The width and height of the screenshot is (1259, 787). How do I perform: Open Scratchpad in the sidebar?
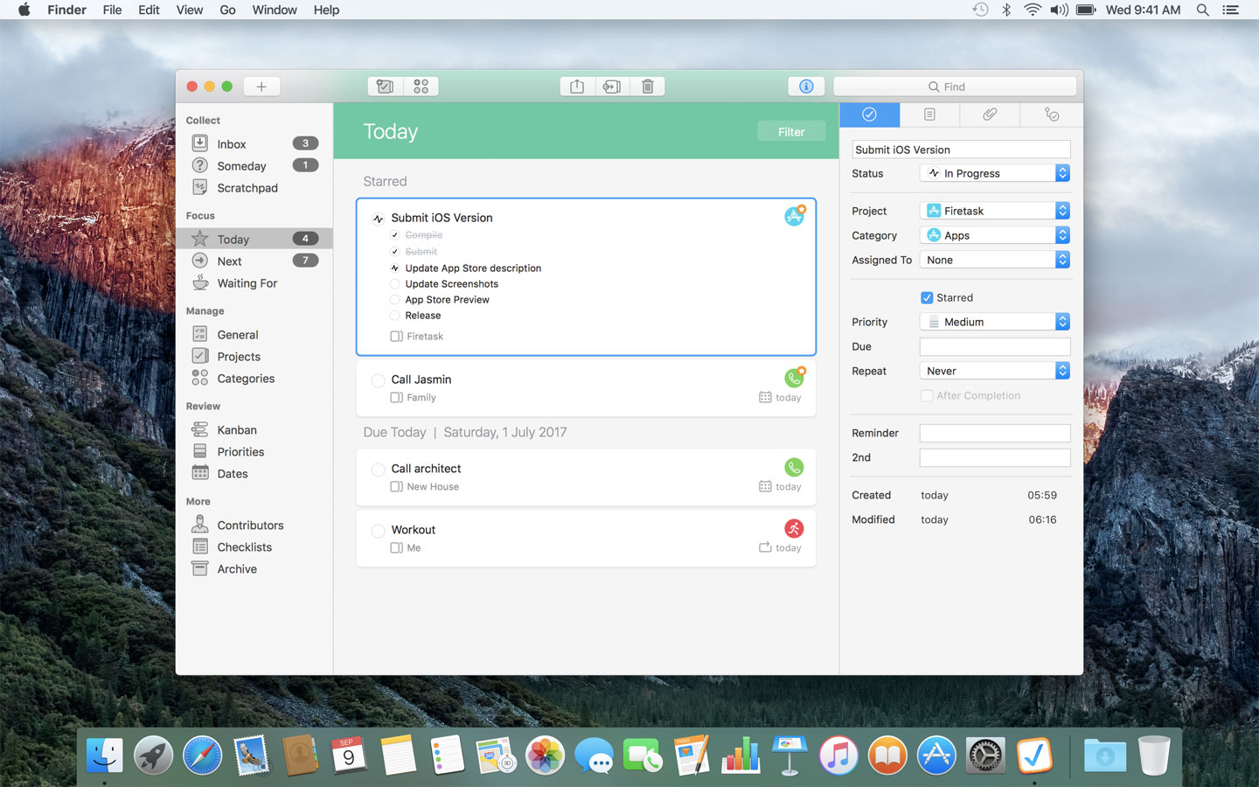247,188
